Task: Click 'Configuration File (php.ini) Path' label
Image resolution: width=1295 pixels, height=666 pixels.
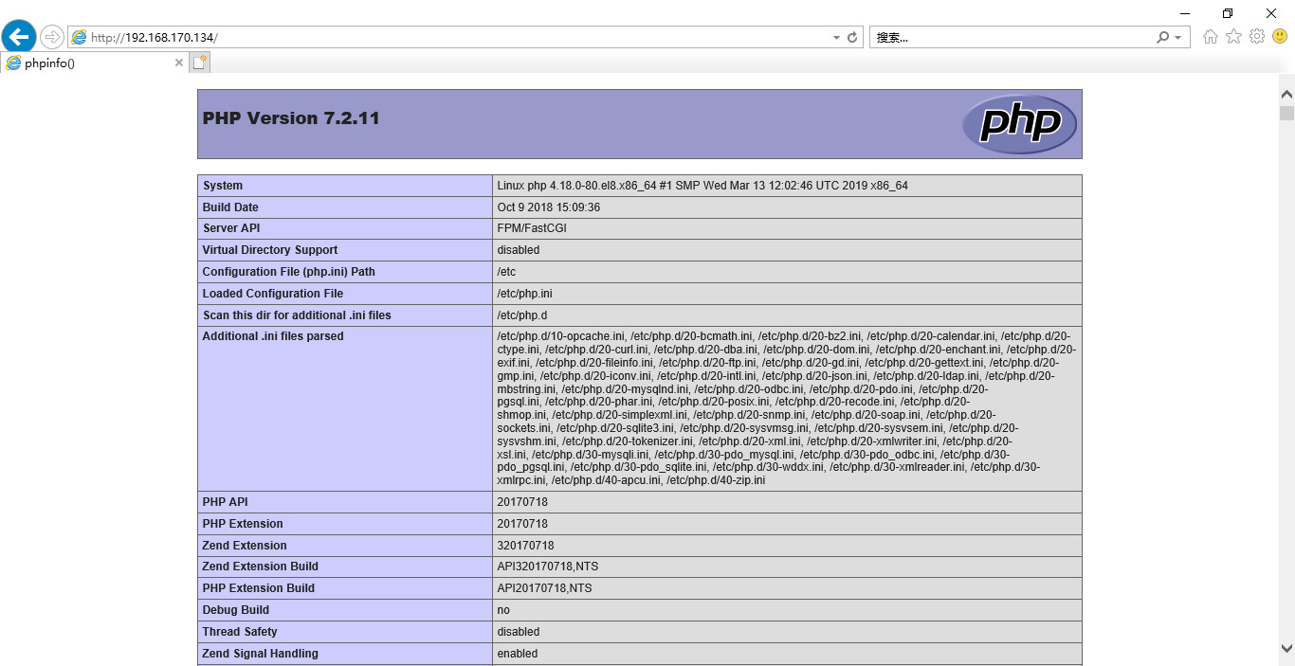Action: coord(289,272)
